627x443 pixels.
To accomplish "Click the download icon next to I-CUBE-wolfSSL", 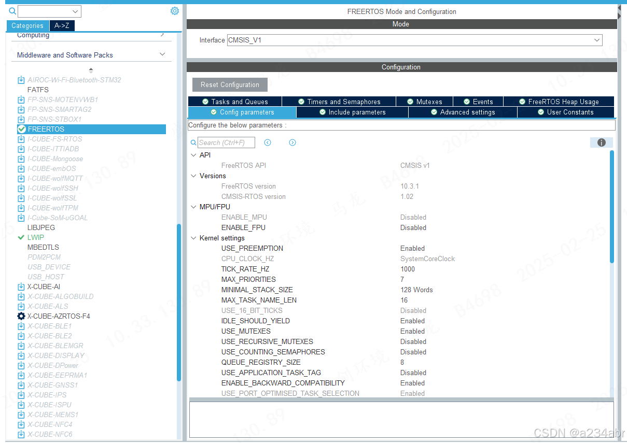I will pyautogui.click(x=21, y=198).
